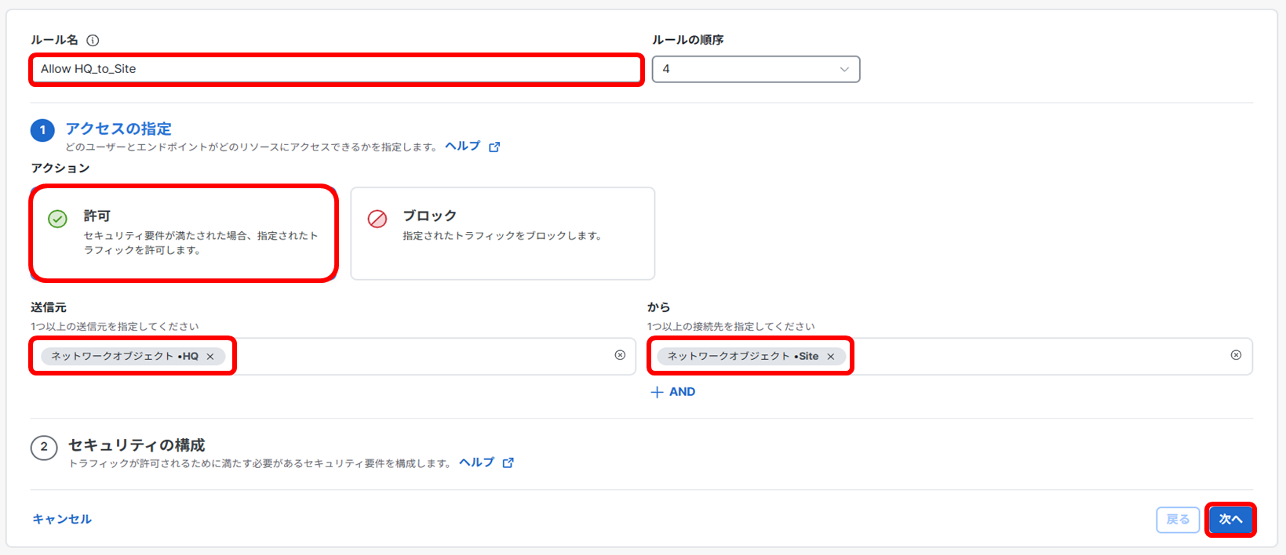Viewport: 1286px width, 555px height.
Task: Click the external link icon next to first ヘルプ
Action: [494, 147]
